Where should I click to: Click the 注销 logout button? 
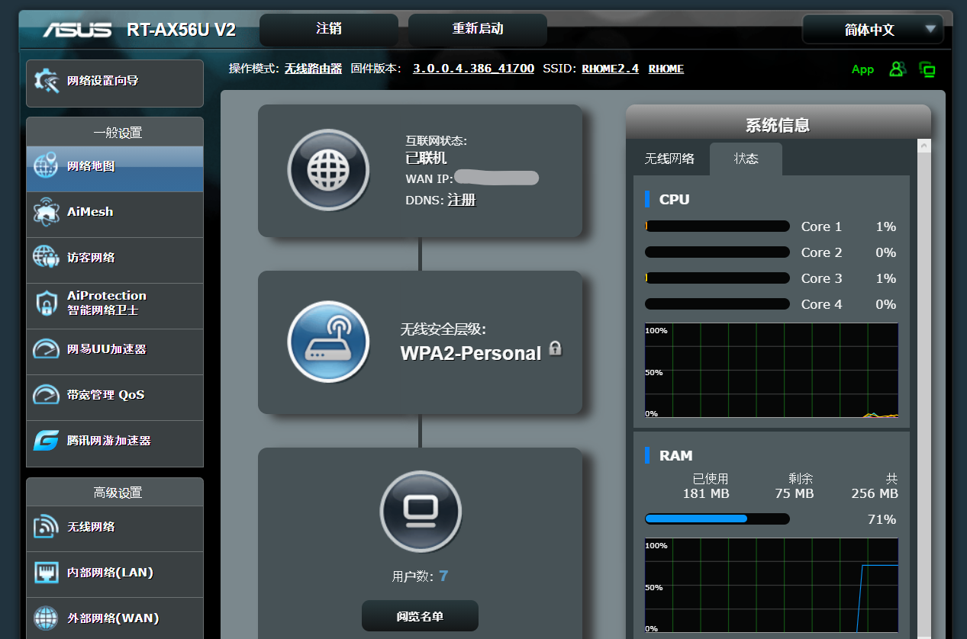(x=329, y=29)
